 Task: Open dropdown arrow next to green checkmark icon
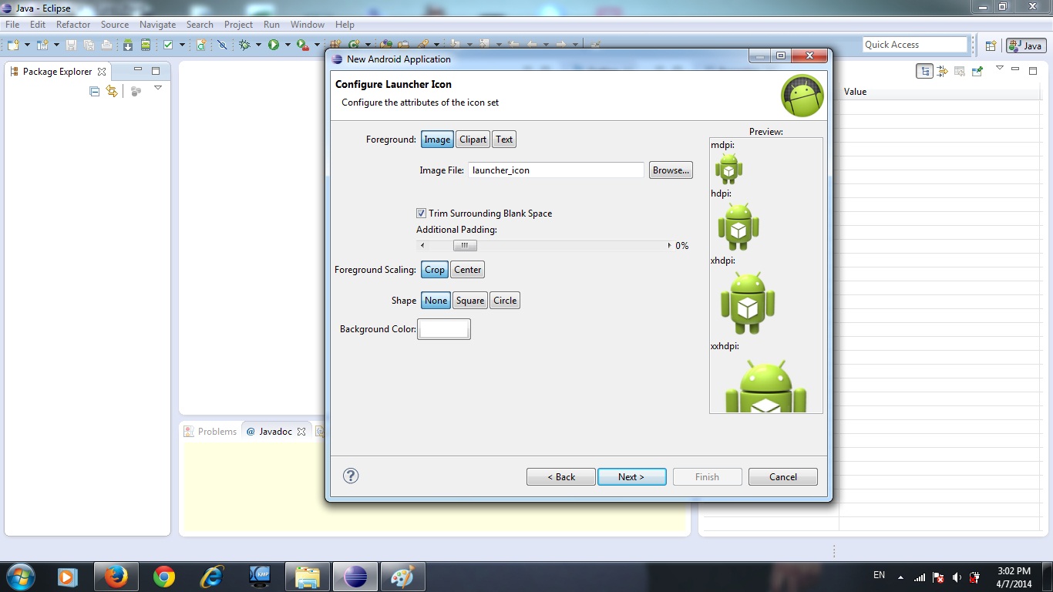click(x=182, y=45)
